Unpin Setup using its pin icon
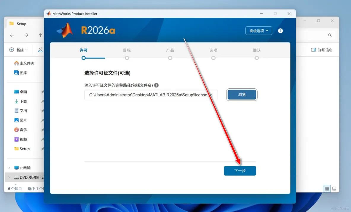 coord(42,149)
